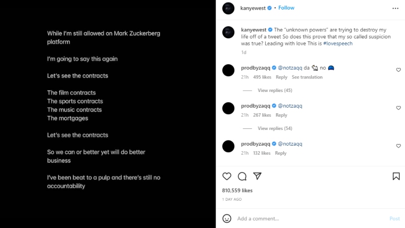Expand View replies (45)

pyautogui.click(x=275, y=90)
